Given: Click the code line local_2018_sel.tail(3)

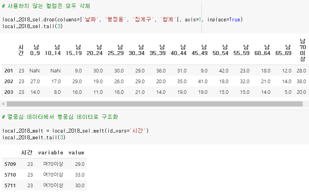Looking at the screenshot, I should point(32,26).
